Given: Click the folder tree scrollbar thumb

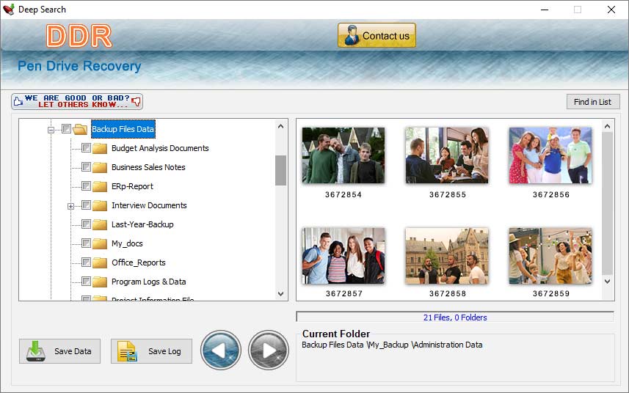Looking at the screenshot, I should coord(281,170).
